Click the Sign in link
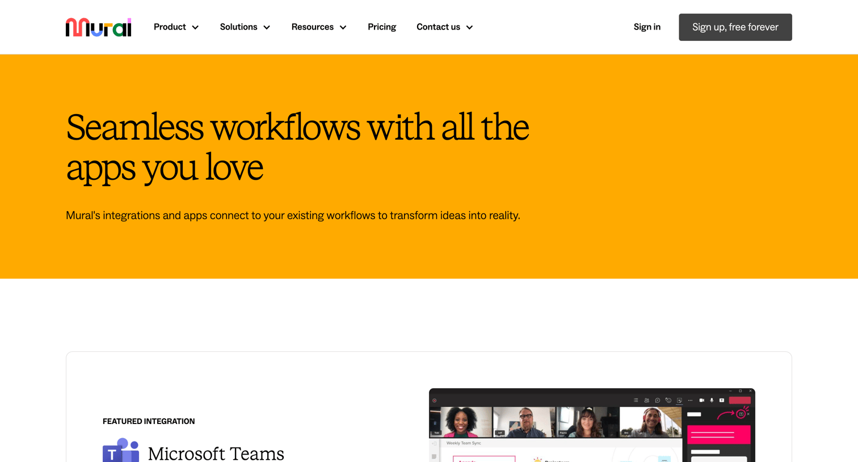 [647, 27]
